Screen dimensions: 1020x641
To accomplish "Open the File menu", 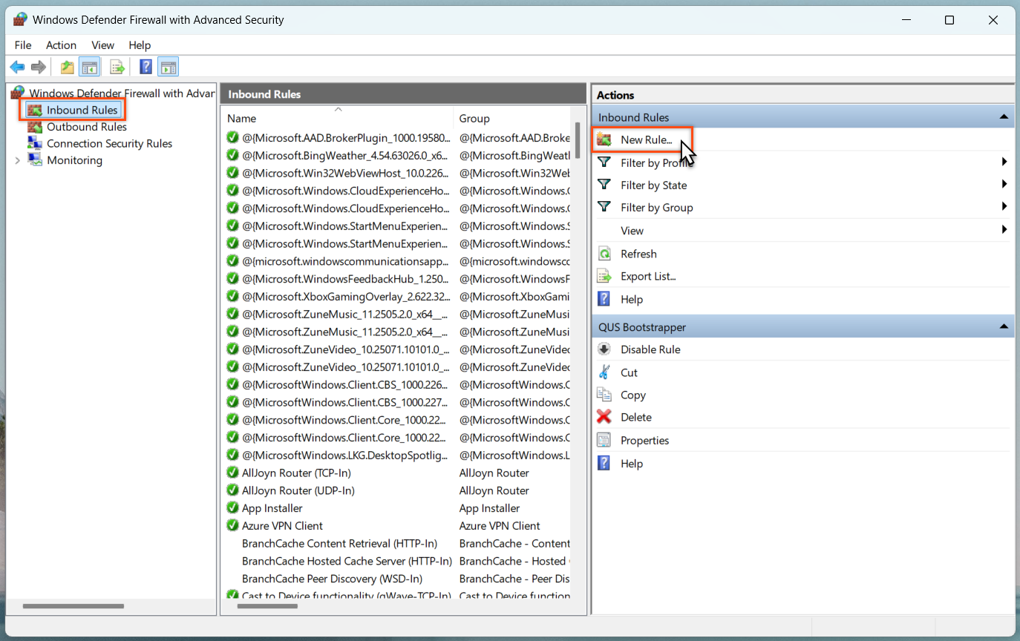I will (x=23, y=45).
